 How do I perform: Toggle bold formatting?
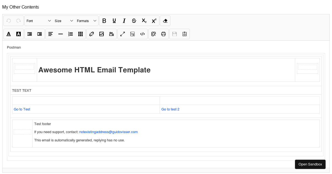[x=104, y=21]
